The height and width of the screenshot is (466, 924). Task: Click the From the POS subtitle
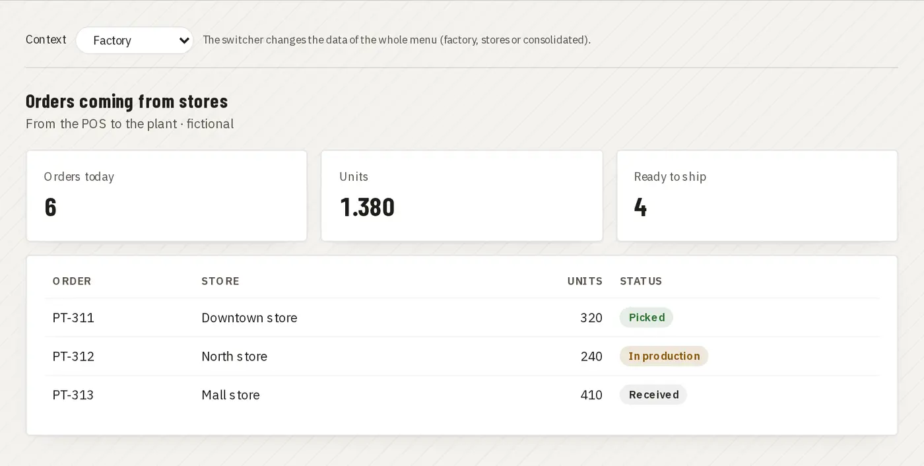click(x=130, y=124)
